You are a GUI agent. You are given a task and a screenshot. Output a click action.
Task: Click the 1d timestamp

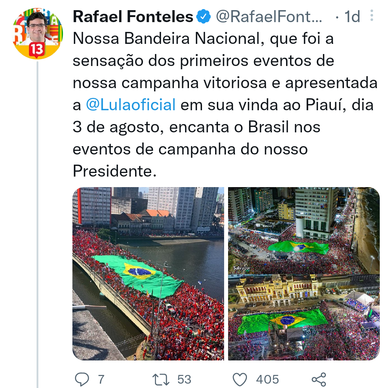[352, 17]
